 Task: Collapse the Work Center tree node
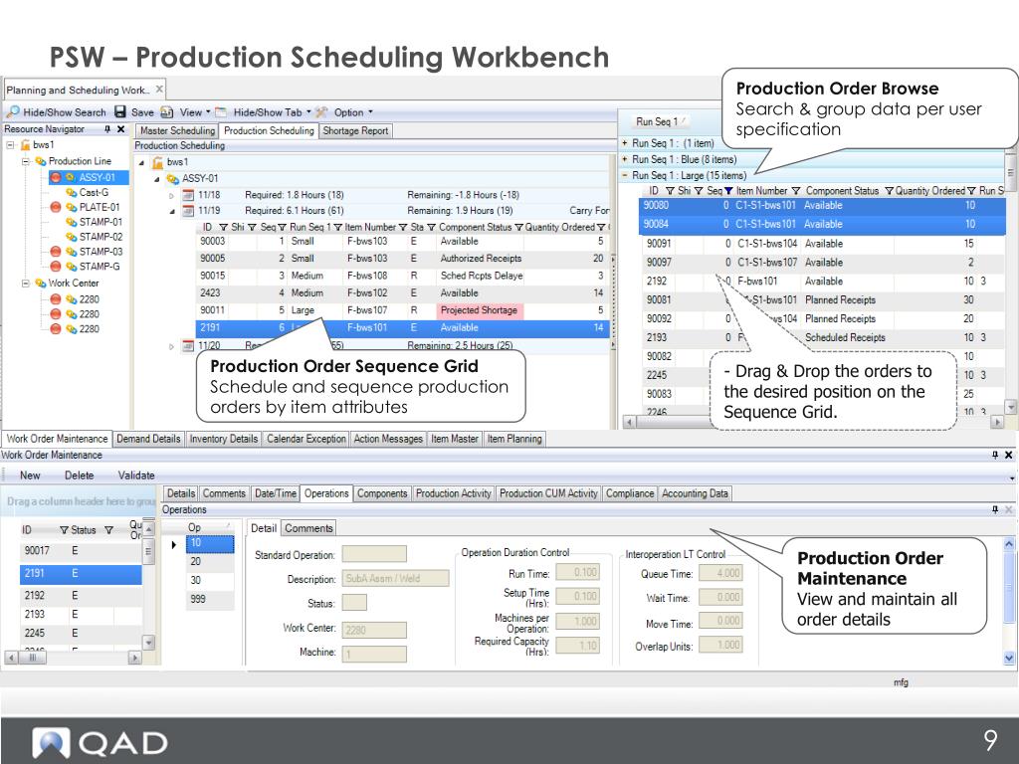click(25, 284)
